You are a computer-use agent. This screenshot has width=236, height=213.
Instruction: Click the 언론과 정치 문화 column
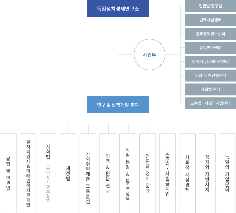tap(148, 173)
